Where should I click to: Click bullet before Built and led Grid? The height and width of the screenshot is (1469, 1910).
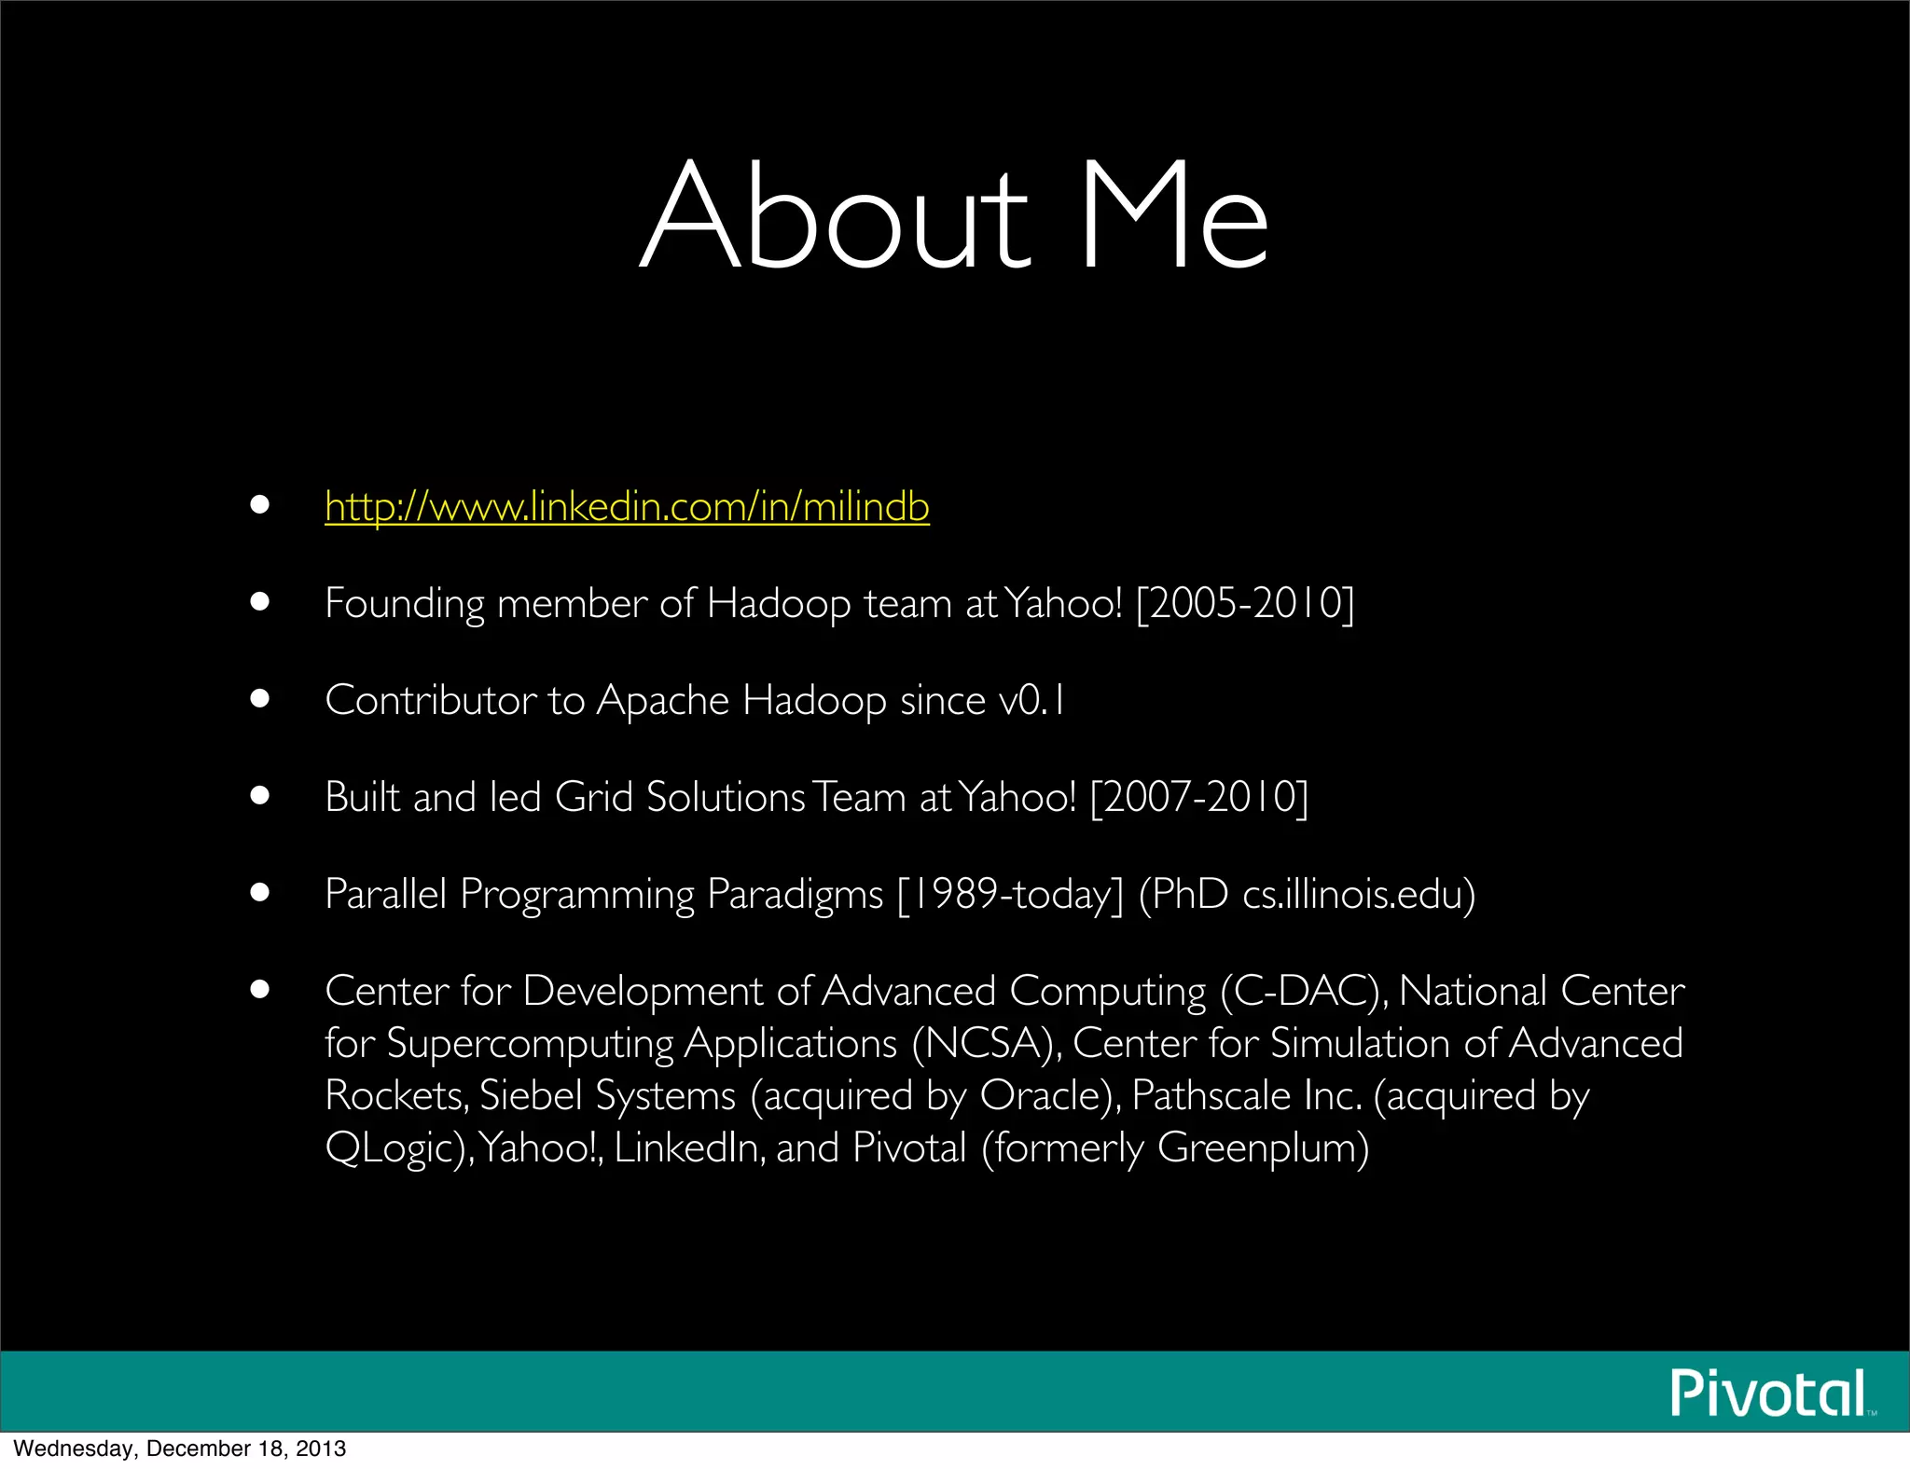pyautogui.click(x=260, y=796)
